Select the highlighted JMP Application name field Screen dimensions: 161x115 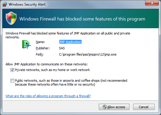point(70,42)
